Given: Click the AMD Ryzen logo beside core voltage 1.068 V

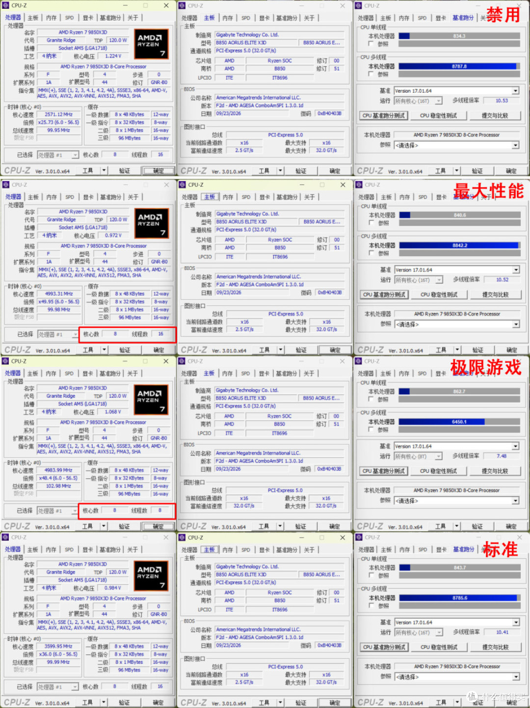Looking at the screenshot, I should click(152, 400).
